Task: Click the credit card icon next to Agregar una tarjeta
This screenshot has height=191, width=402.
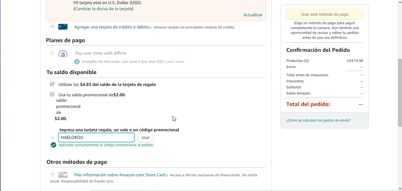Action: point(63,27)
